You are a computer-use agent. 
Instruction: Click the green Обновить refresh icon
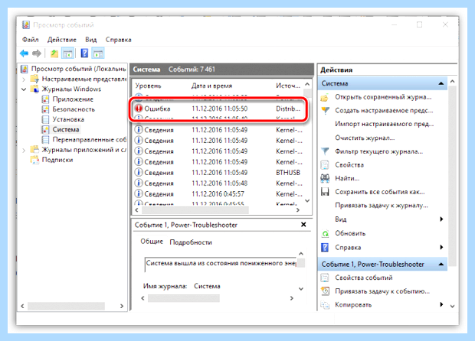[x=325, y=233]
